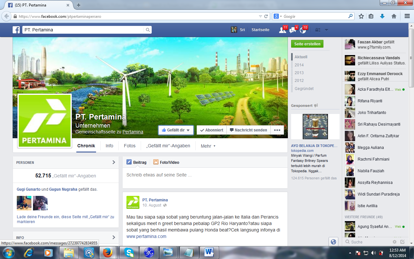
Task: Click the invite friends link under Personen
Action: (65, 219)
